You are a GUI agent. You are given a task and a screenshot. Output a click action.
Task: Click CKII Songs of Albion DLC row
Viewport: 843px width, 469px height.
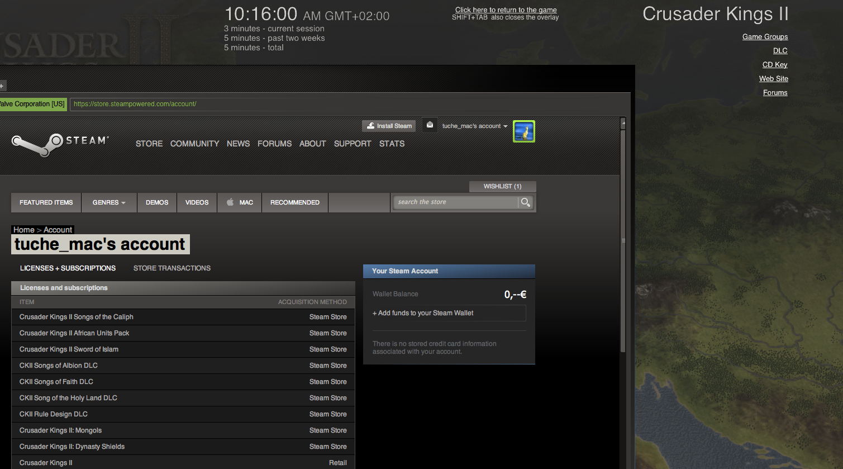coord(183,366)
